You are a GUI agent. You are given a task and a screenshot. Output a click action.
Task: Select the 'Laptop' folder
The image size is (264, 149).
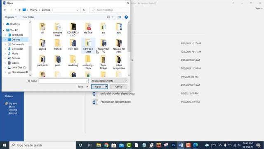[x=42, y=45]
